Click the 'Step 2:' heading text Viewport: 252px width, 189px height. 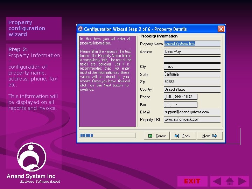pyautogui.click(x=18, y=49)
